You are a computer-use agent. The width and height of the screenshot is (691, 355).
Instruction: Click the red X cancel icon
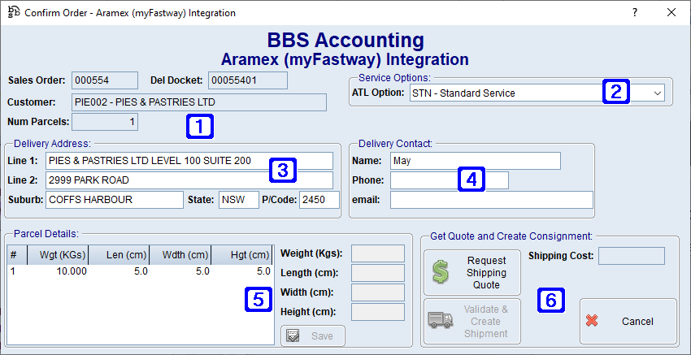tap(592, 321)
